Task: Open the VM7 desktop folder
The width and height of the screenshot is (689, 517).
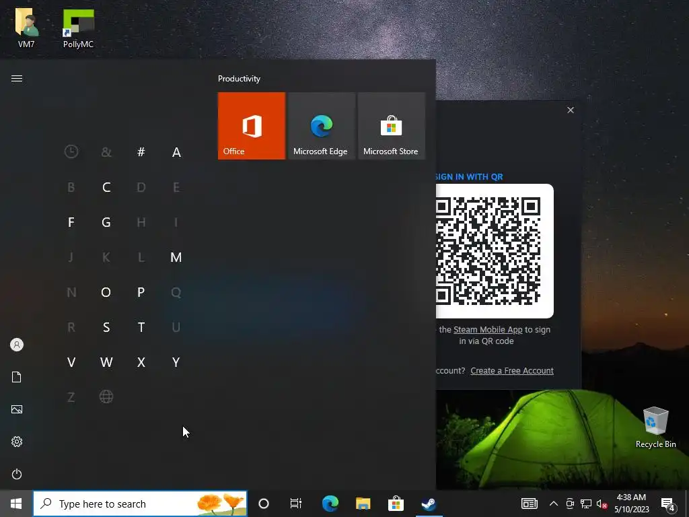Action: (x=26, y=28)
